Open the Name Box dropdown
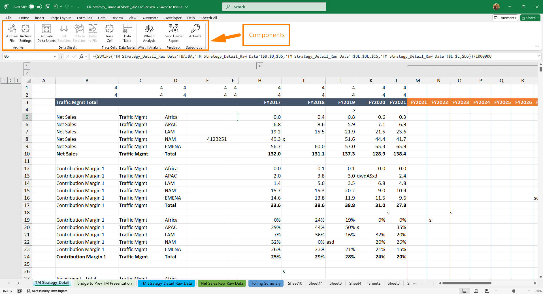The width and height of the screenshot is (543, 294). coord(55,57)
